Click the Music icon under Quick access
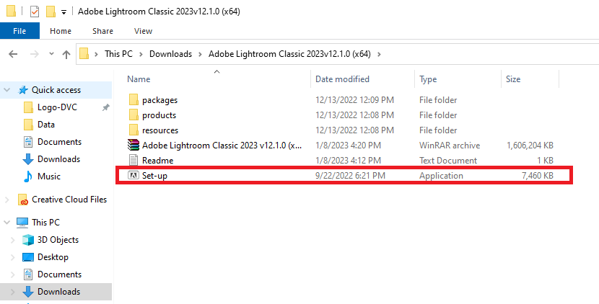 [x=28, y=176]
